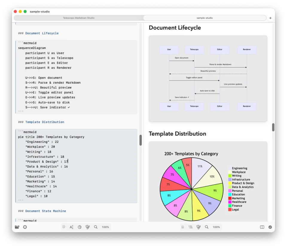Image resolution: width=287 pixels, height=248 pixels.
Task: Switch to the sample-studio tab
Action: pyautogui.click(x=204, y=18)
